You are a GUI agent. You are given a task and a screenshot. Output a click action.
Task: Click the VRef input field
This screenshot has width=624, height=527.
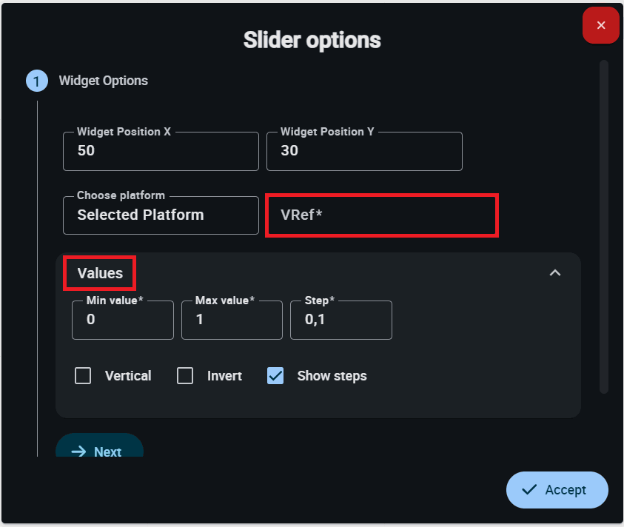[381, 215]
